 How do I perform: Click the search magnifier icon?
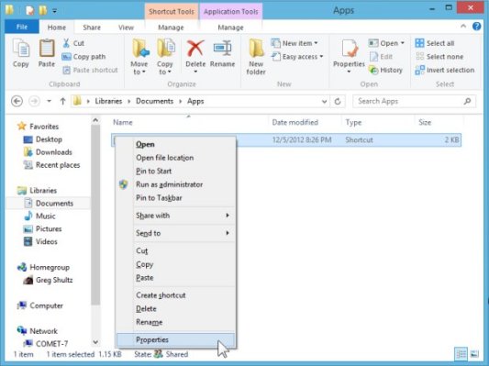coord(467,101)
